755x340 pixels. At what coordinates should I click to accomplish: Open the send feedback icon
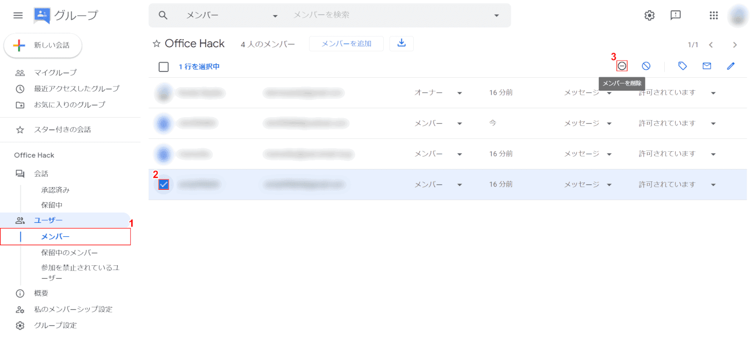(x=676, y=16)
